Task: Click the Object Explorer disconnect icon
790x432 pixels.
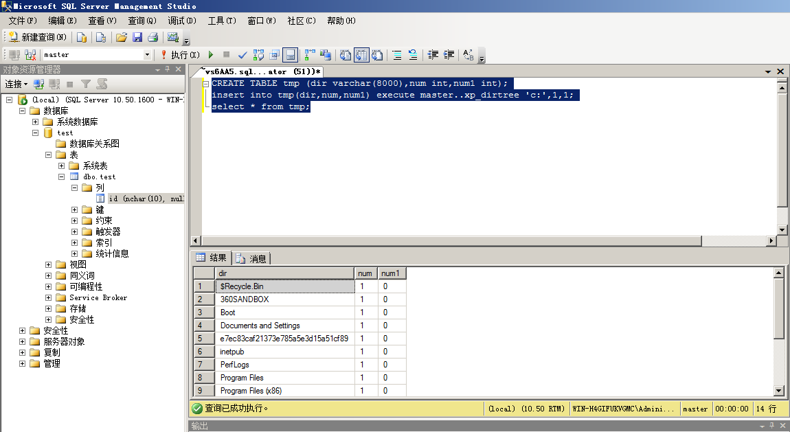Action: [x=54, y=84]
